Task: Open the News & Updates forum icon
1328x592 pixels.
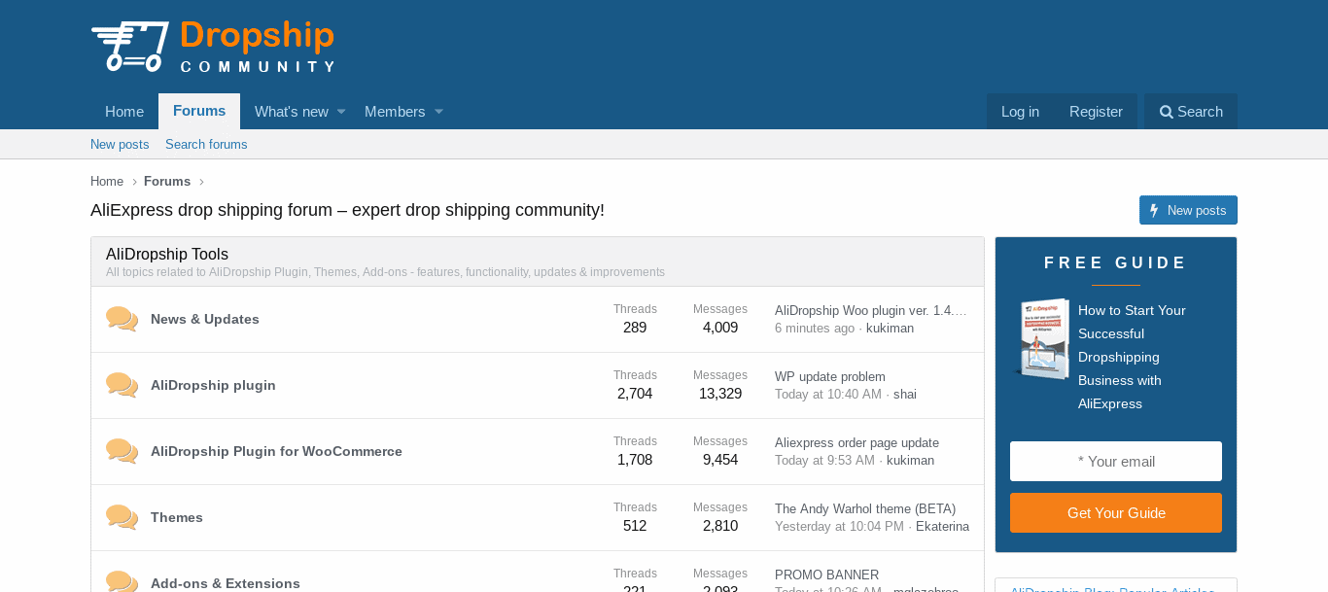Action: [x=122, y=319]
